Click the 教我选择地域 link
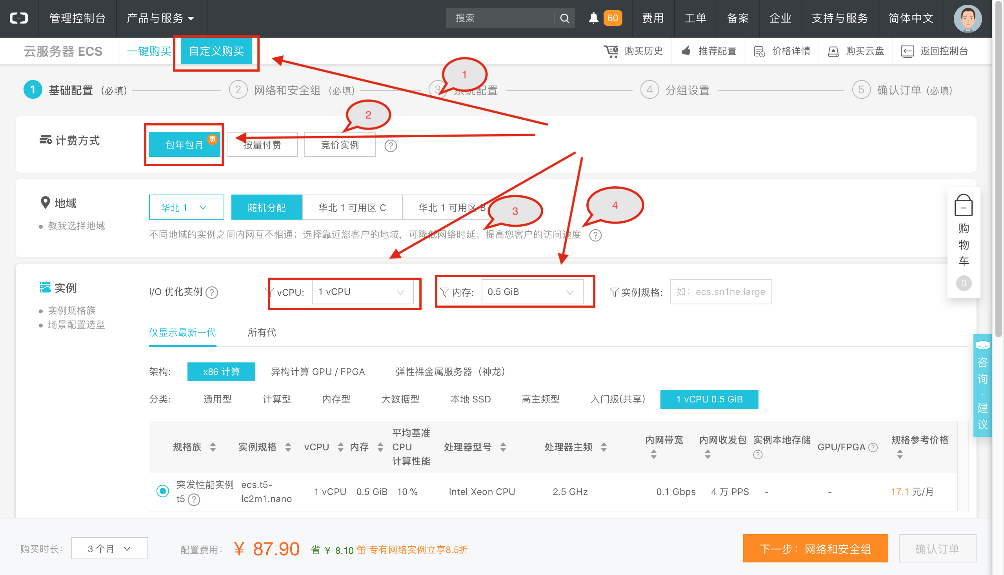Image resolution: width=1004 pixels, height=575 pixels. (76, 226)
